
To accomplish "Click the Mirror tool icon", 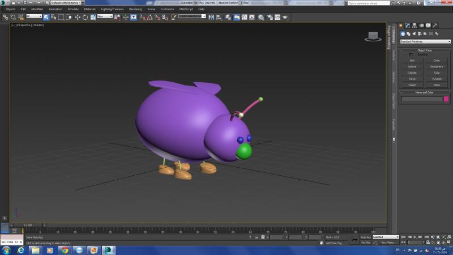I will (x=211, y=18).
